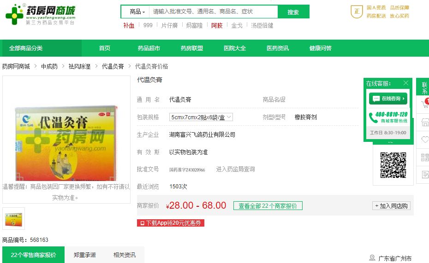Switch to the 相关资讯 tab
The width and height of the screenshot is (429, 263).
pos(125,255)
